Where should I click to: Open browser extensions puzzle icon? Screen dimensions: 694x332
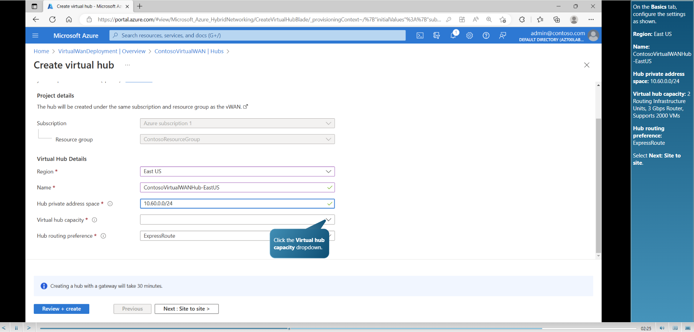[x=522, y=20]
